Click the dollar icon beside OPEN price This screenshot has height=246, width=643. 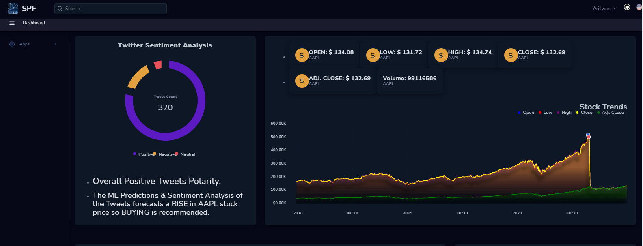(302, 55)
